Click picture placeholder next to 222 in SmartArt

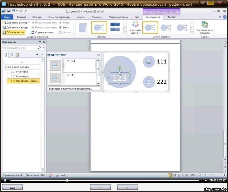(149, 82)
